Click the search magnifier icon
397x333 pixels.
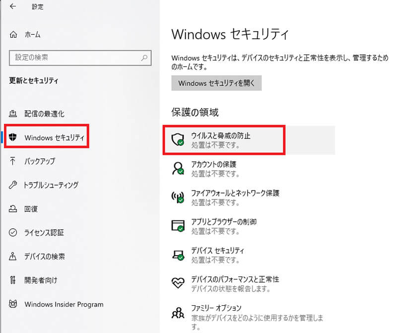pyautogui.click(x=144, y=58)
